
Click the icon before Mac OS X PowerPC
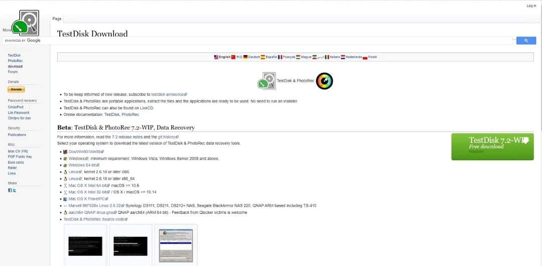65,199
